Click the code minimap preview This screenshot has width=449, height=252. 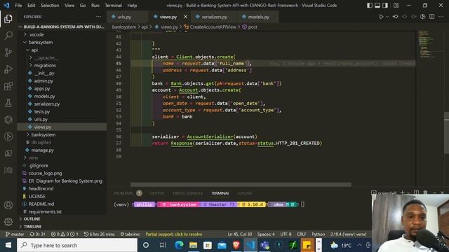click(428, 43)
